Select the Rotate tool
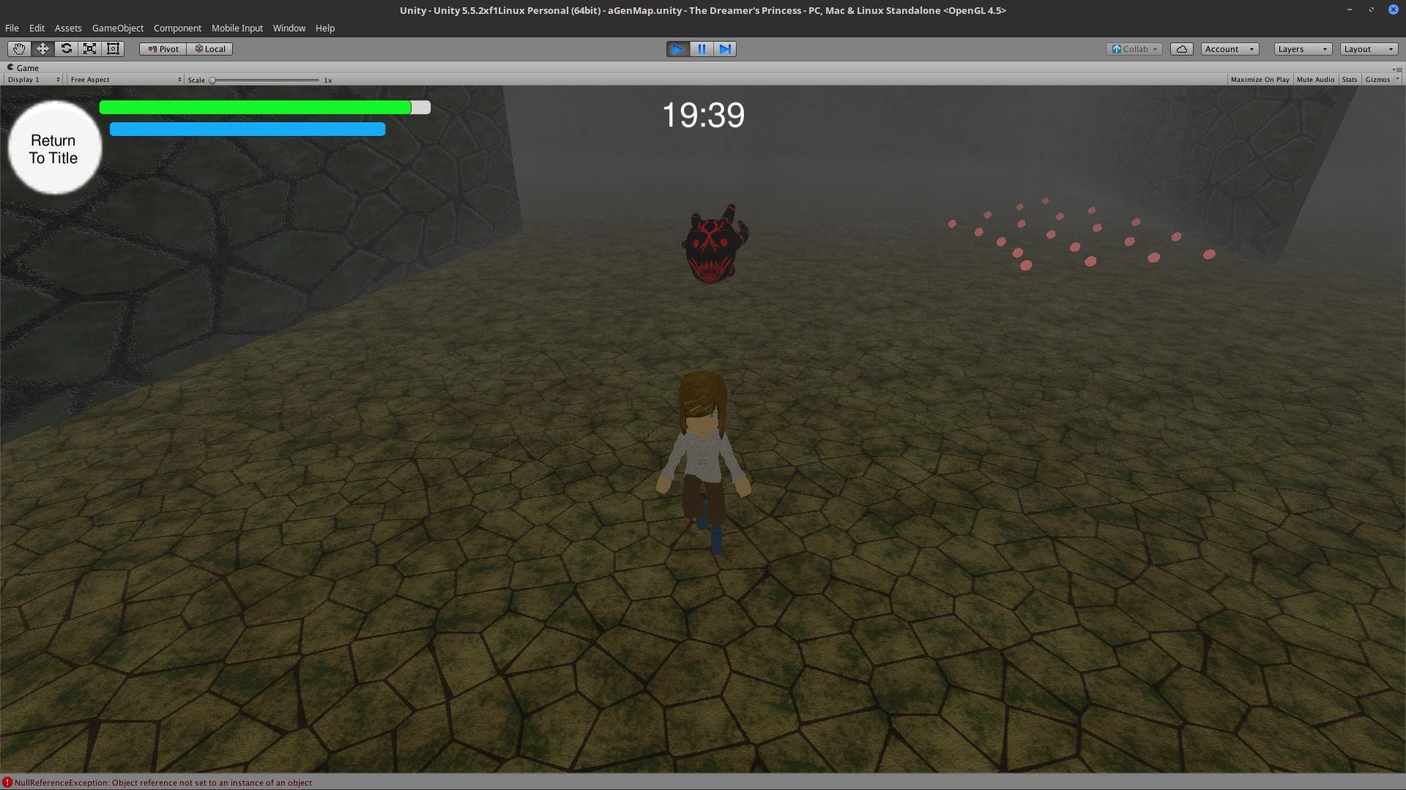 [x=66, y=49]
